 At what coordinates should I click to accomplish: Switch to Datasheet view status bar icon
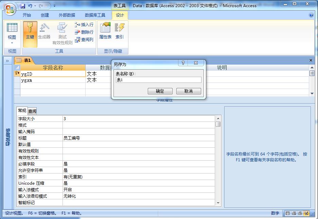click(287, 213)
